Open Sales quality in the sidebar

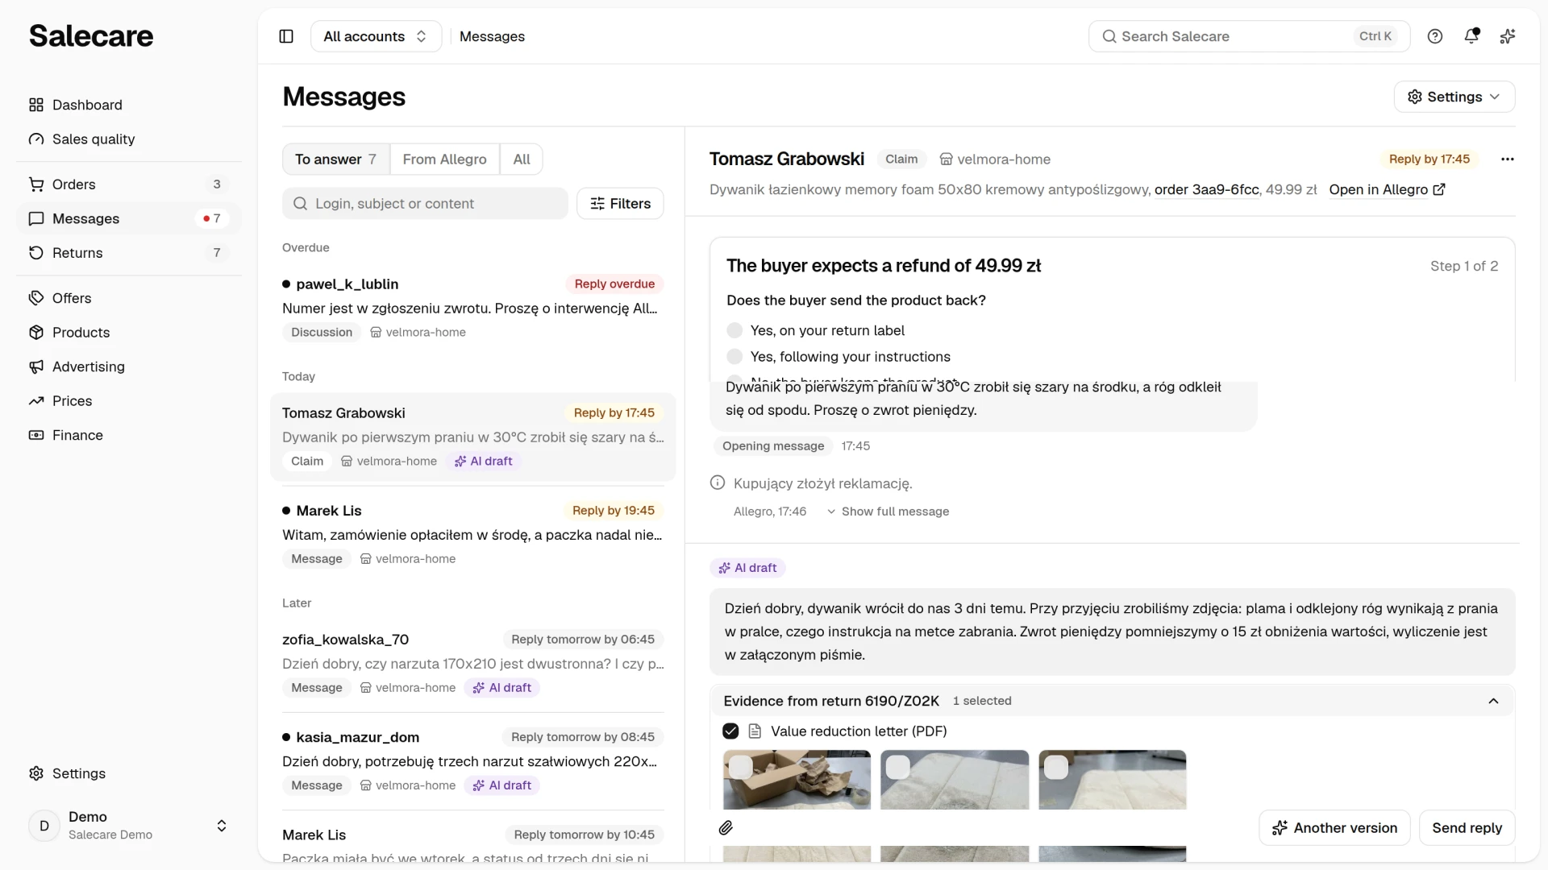[x=129, y=139]
